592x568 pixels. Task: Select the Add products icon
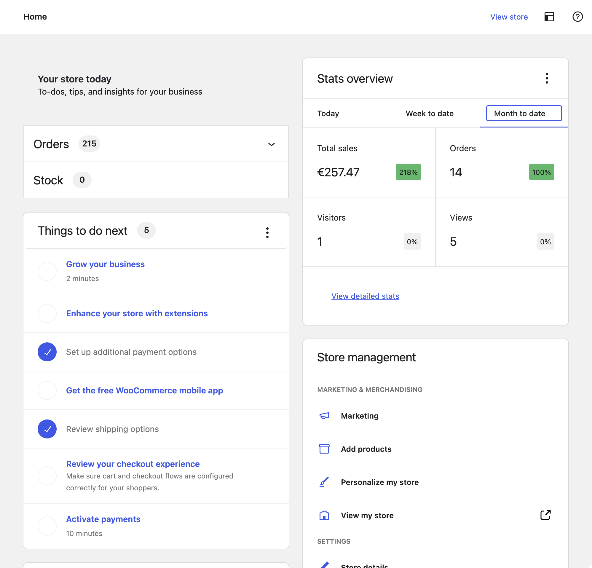(x=324, y=449)
